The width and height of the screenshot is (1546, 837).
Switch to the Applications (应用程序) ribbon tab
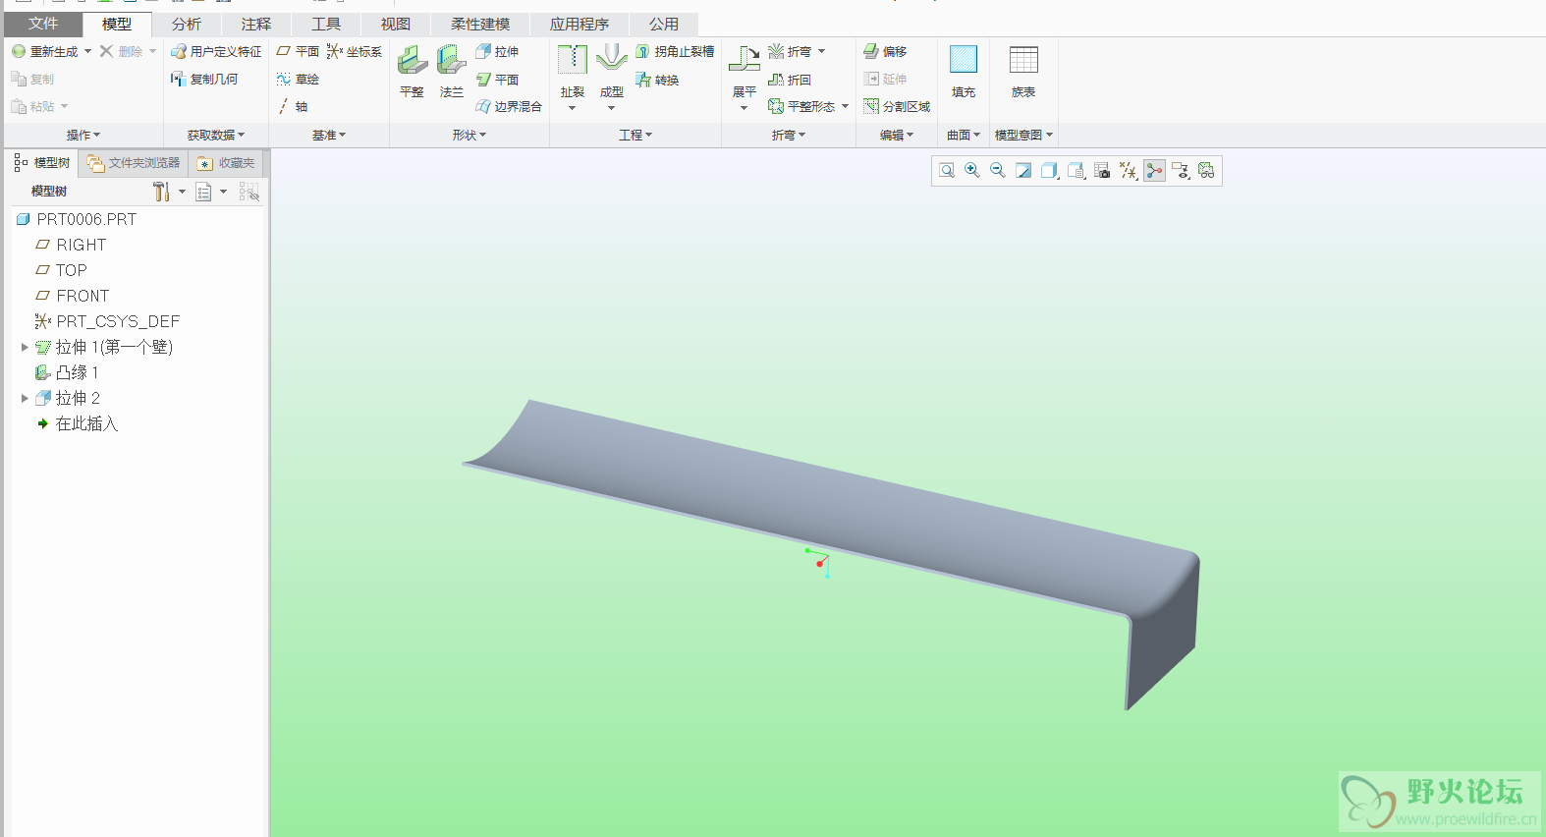[580, 24]
